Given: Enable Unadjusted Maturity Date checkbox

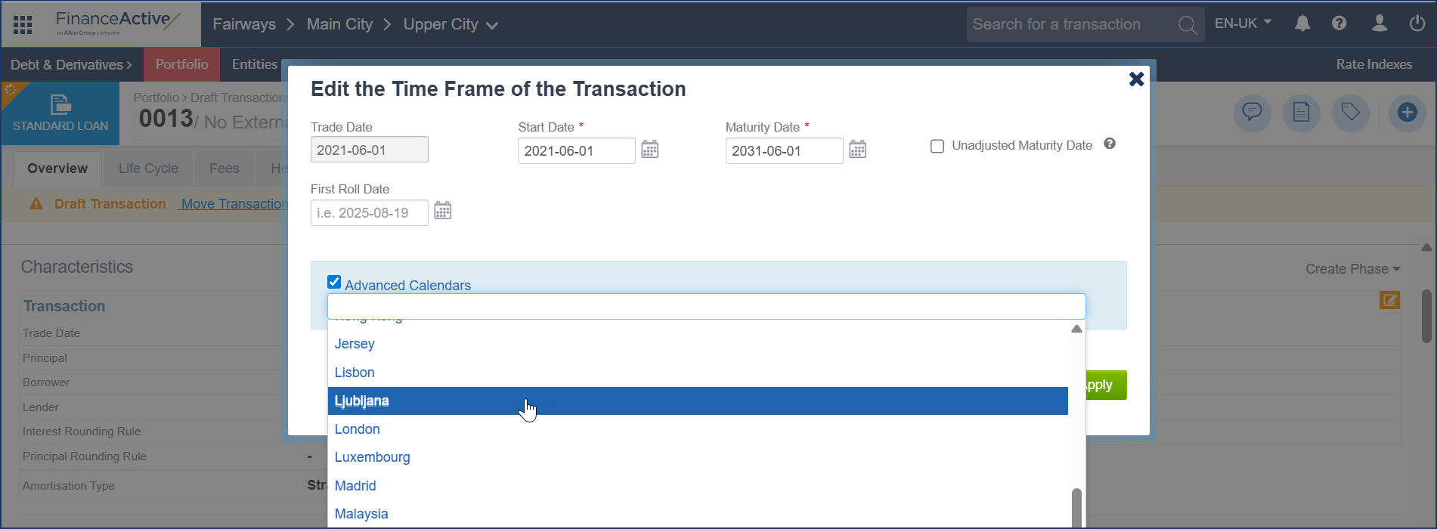Looking at the screenshot, I should tap(937, 147).
